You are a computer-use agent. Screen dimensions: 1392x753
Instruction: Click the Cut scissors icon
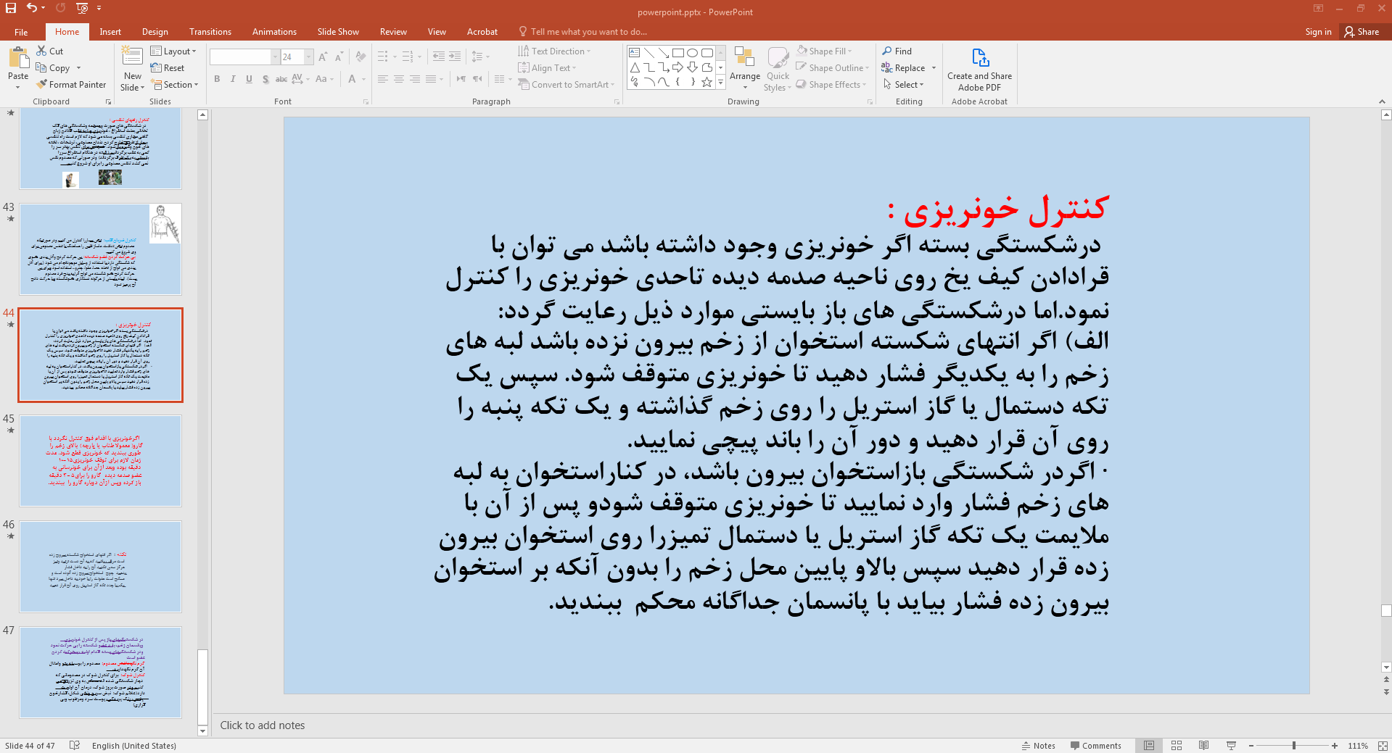41,51
